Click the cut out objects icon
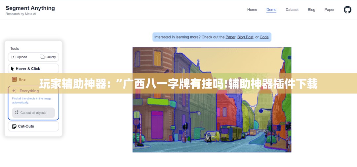The image size is (357, 167). click(17, 113)
